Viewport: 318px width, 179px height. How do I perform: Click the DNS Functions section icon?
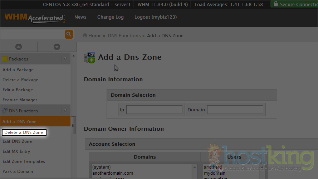click(5, 111)
